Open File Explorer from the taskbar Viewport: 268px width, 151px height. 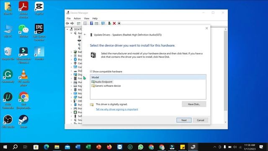click(57, 147)
